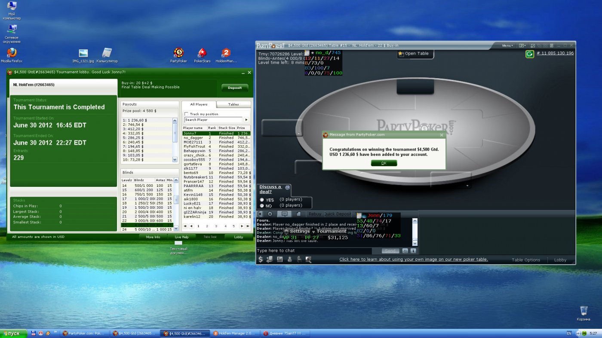Expand the HUD Tournament dropdown arrow
Screen dimensions: 602x338
click(x=313, y=232)
